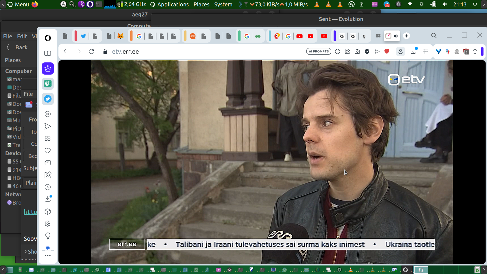Viewport: 487px width, 274px height.
Task: Open sidebar Settings gear
Action: tap(48, 224)
